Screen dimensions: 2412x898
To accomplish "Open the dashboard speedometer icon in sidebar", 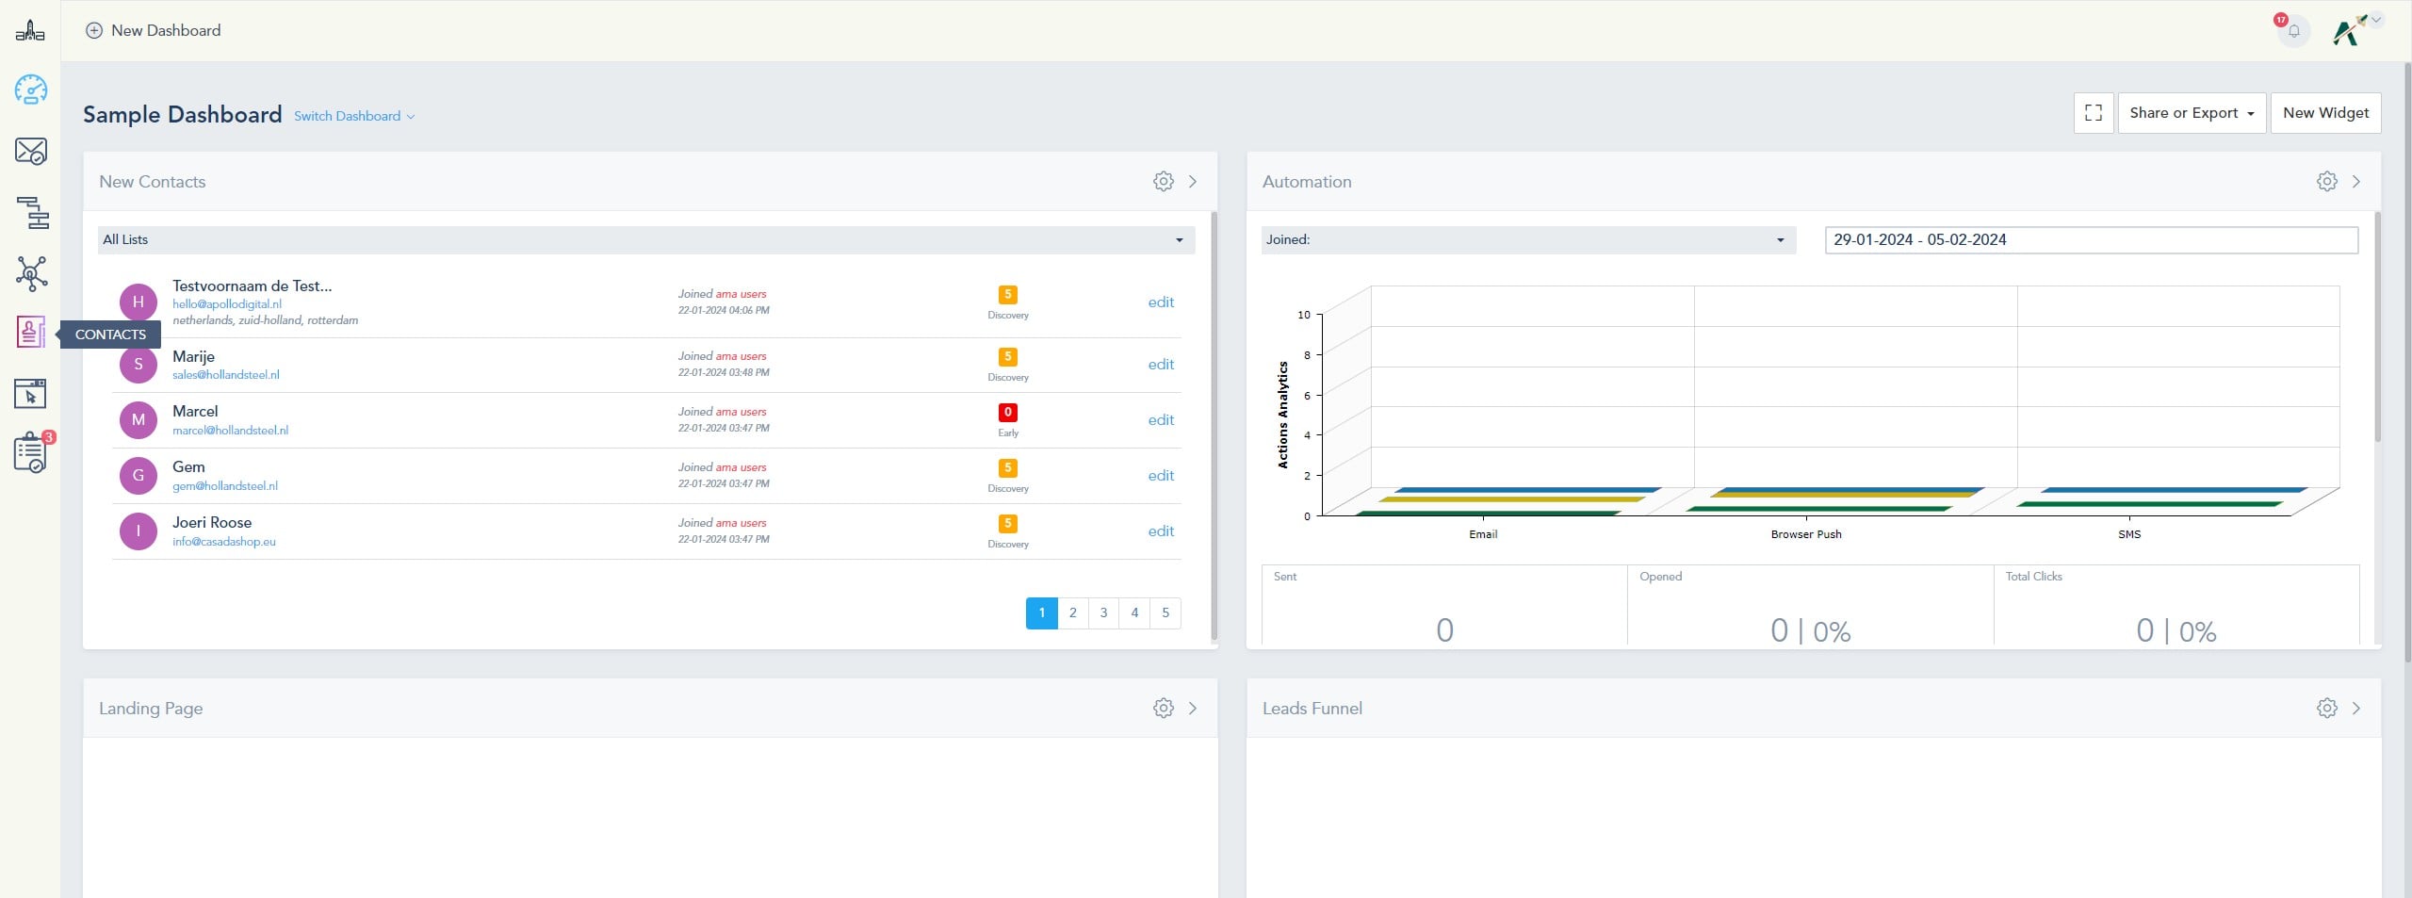I will (x=31, y=90).
